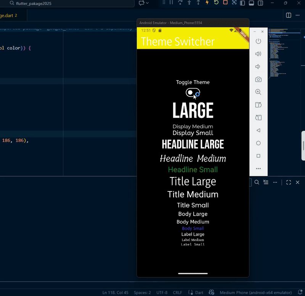Close the bottom panel

coord(298,182)
